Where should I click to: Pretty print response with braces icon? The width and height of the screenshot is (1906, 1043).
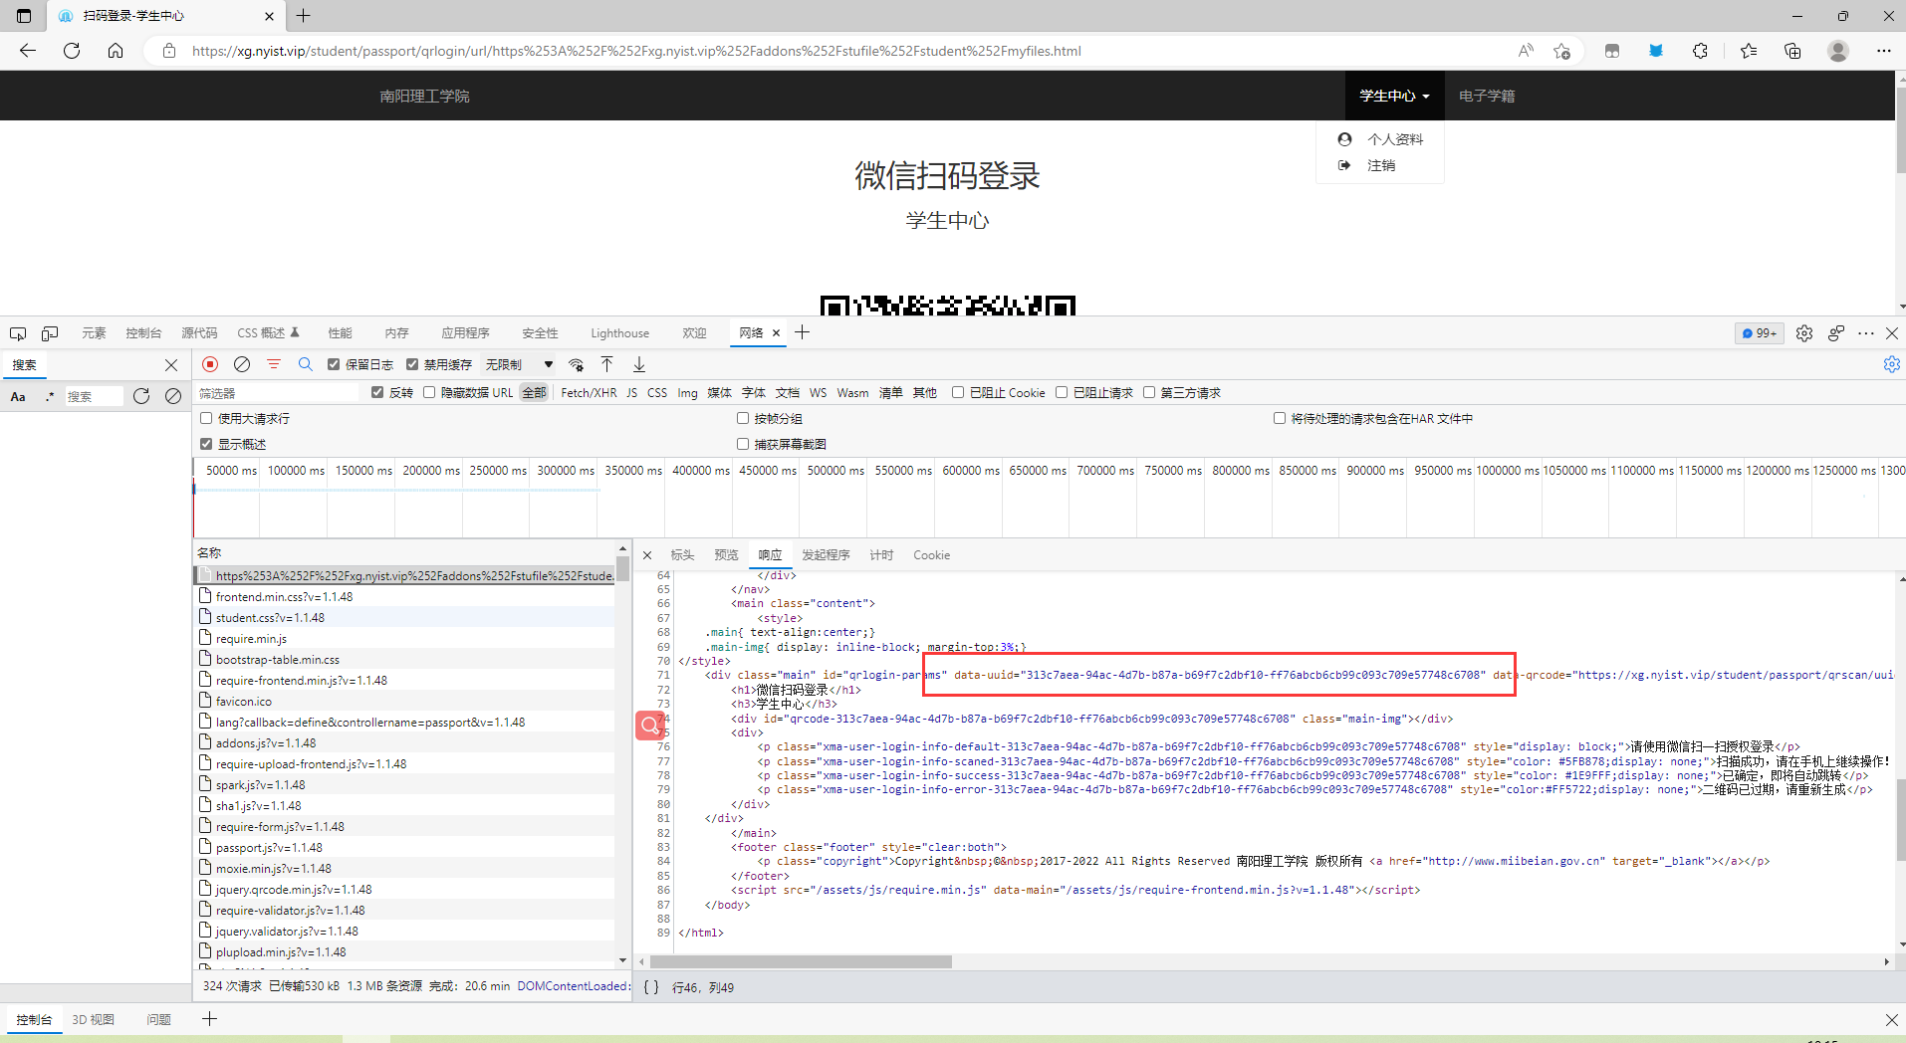click(651, 987)
